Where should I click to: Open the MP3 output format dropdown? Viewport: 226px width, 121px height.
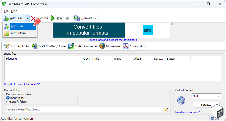206,96
